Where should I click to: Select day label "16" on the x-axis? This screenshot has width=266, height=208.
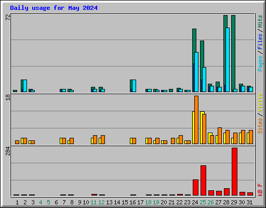click(132, 202)
